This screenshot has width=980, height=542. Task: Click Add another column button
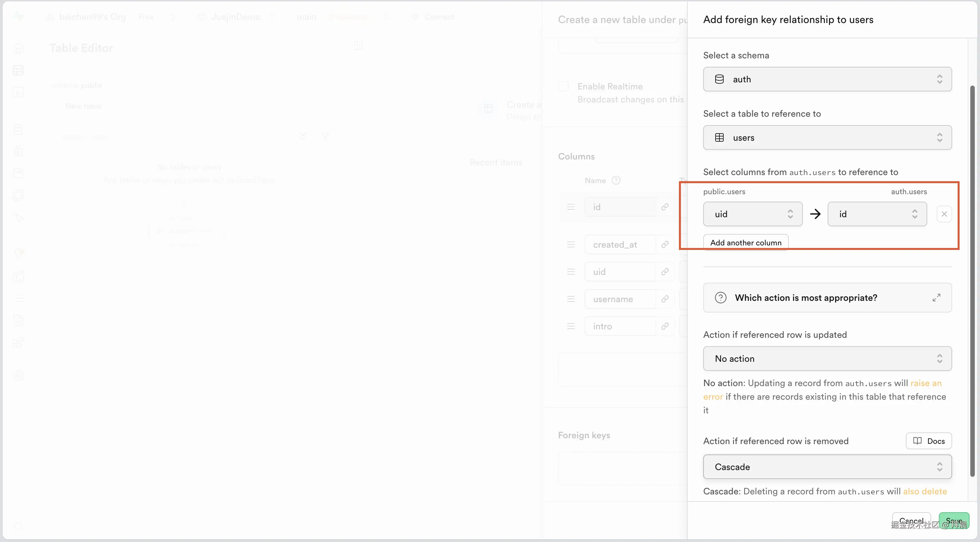[745, 242]
